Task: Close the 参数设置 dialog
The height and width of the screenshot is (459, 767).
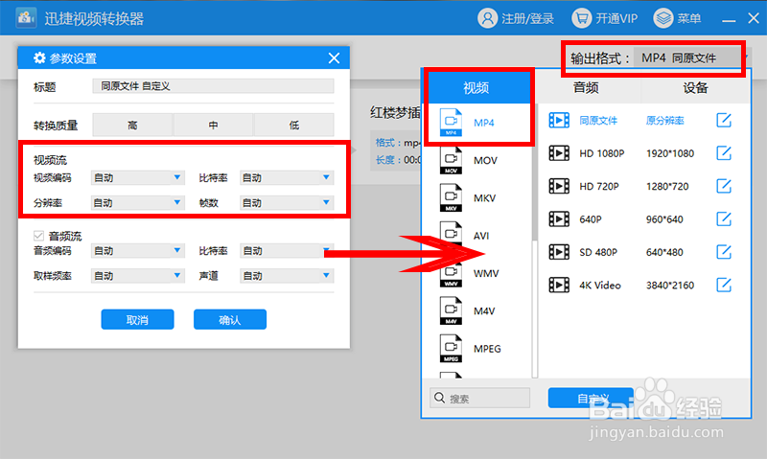Action: (334, 58)
